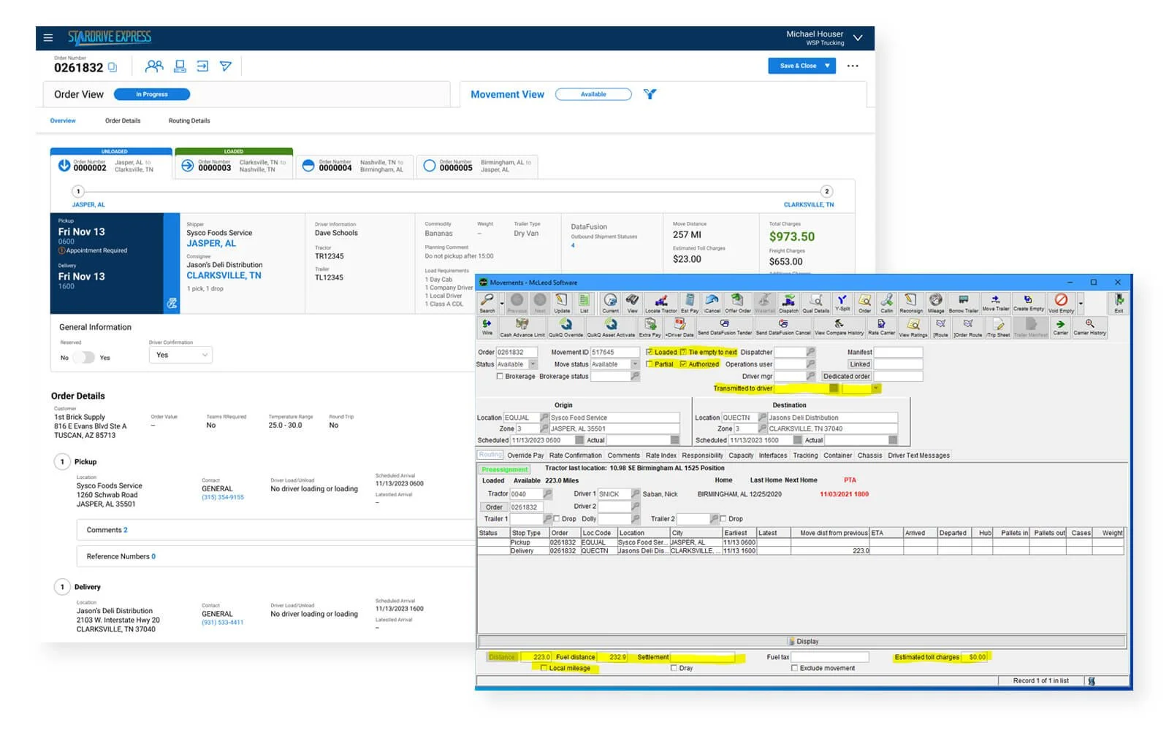Click the Search toolbar icon in Movements window
The image size is (1169, 730).
487,304
